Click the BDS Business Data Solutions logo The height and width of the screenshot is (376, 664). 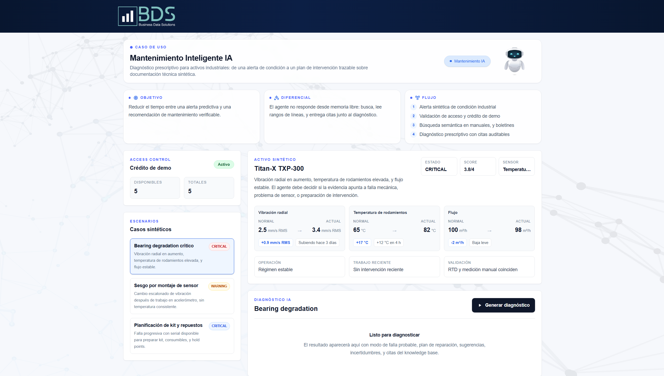coord(147,16)
